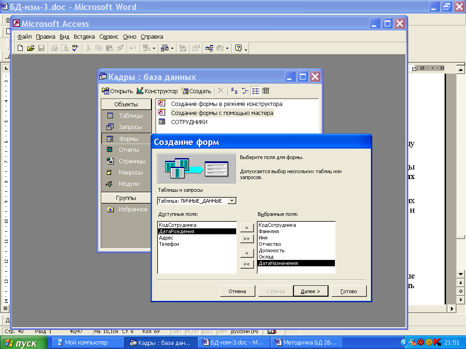Click the Print icon in Access toolbar
The width and height of the screenshot is (466, 349).
pos(55,48)
